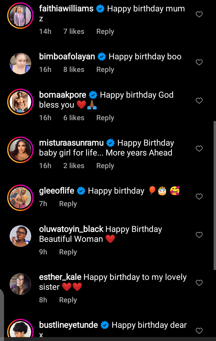The image size is (216, 341).
Task: Tap heart on bimboafolayan's comment
Action: point(199,62)
